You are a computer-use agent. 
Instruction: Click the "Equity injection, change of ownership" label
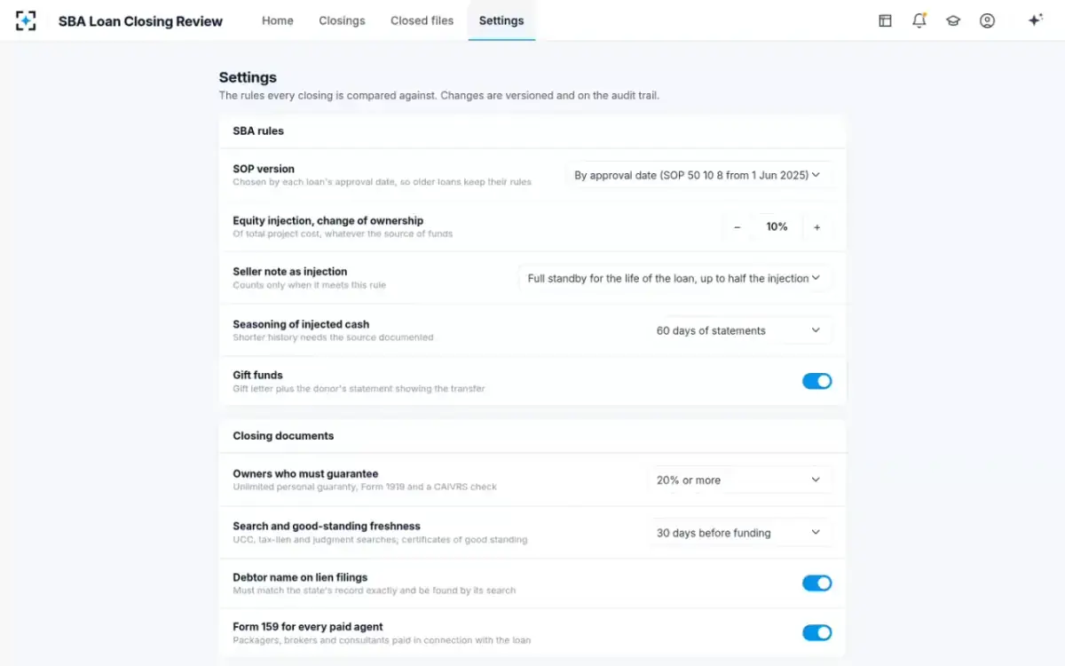(328, 220)
